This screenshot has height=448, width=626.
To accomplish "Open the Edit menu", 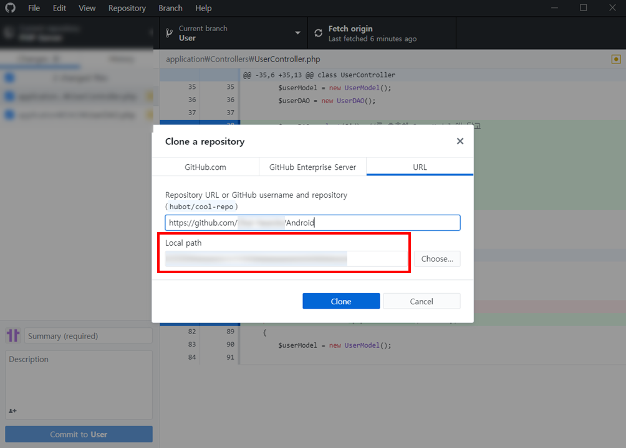I will coord(59,8).
